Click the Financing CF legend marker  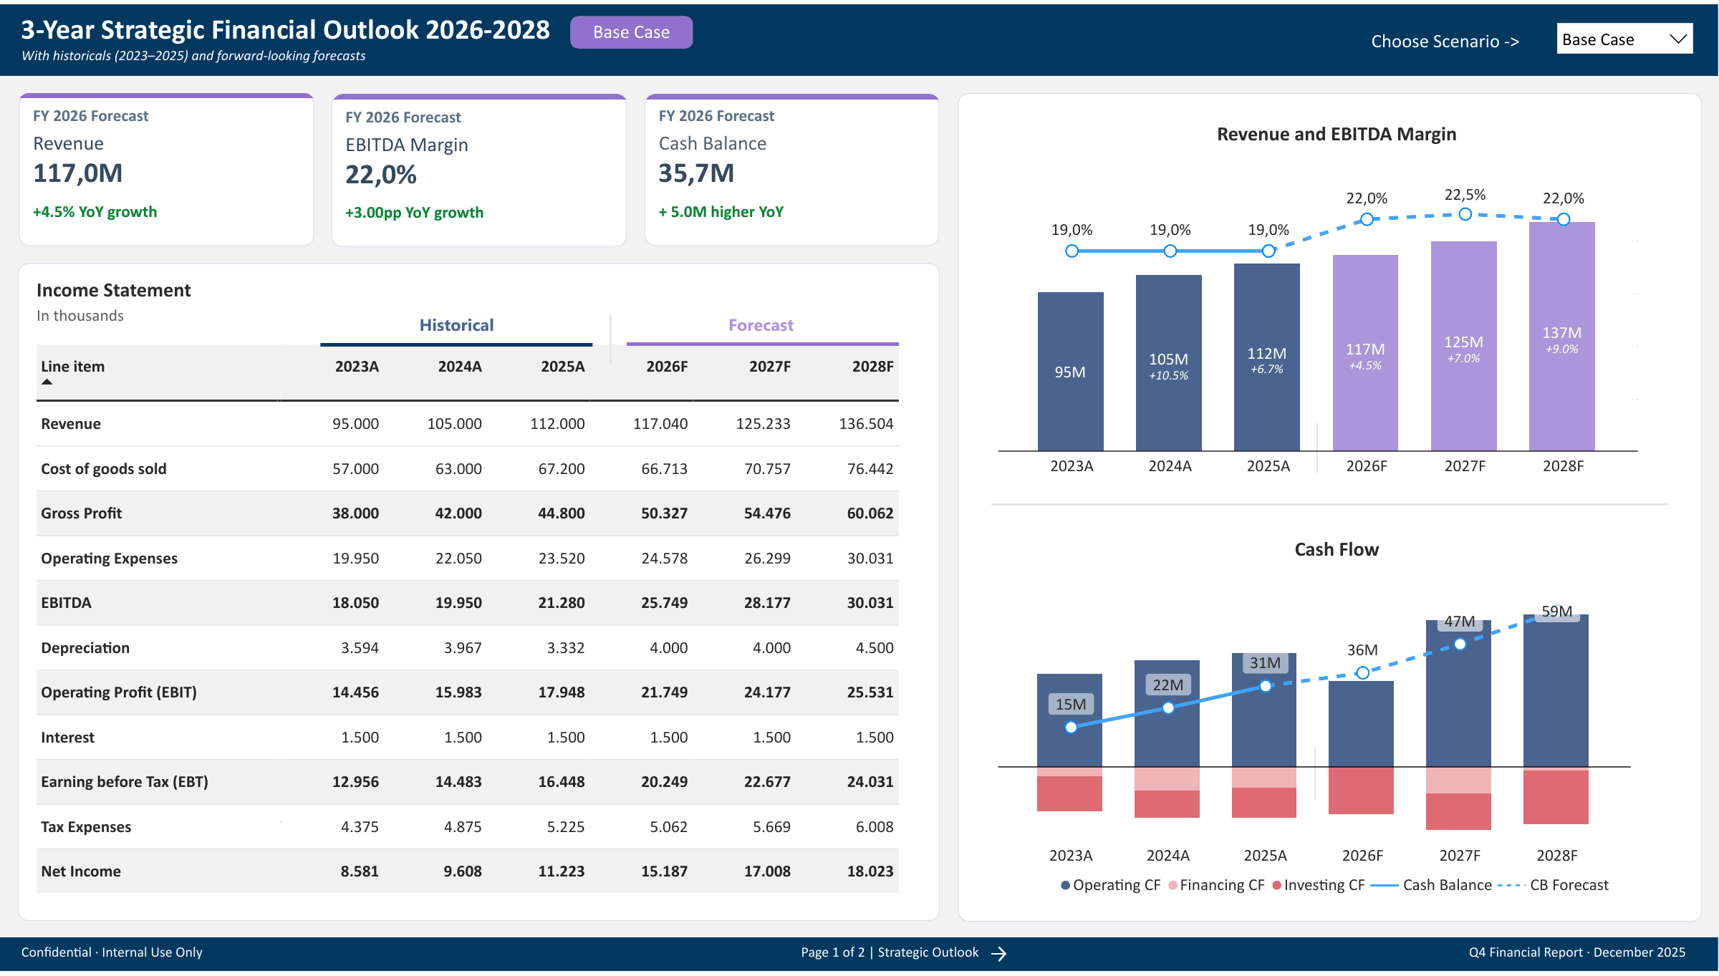tap(1173, 885)
